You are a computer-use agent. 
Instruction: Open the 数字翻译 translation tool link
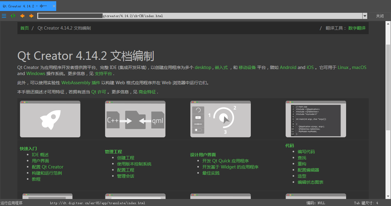tap(357, 28)
